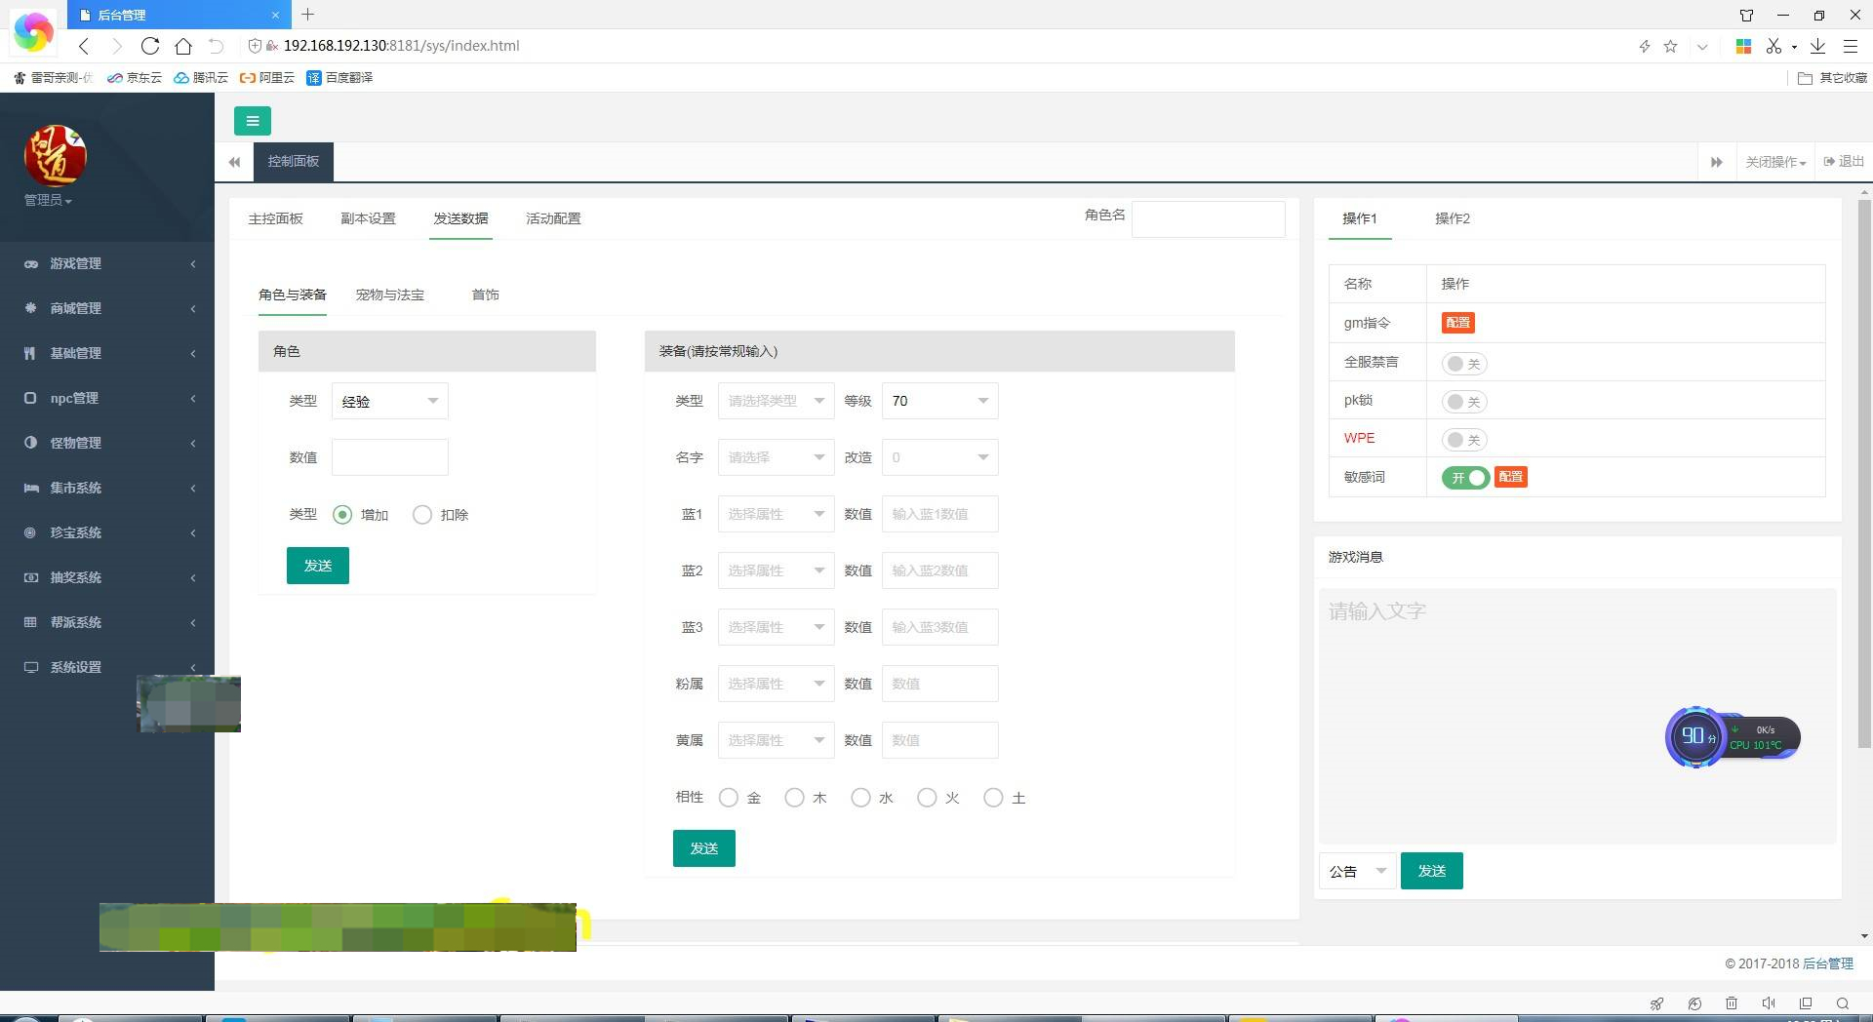Click the green hamburger menu icon
1873x1022 pixels.
pyautogui.click(x=253, y=121)
